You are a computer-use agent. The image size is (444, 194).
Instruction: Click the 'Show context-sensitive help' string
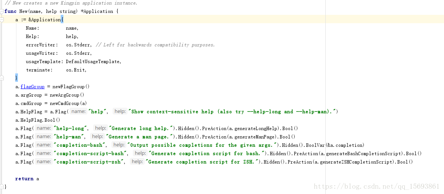tap(233, 112)
